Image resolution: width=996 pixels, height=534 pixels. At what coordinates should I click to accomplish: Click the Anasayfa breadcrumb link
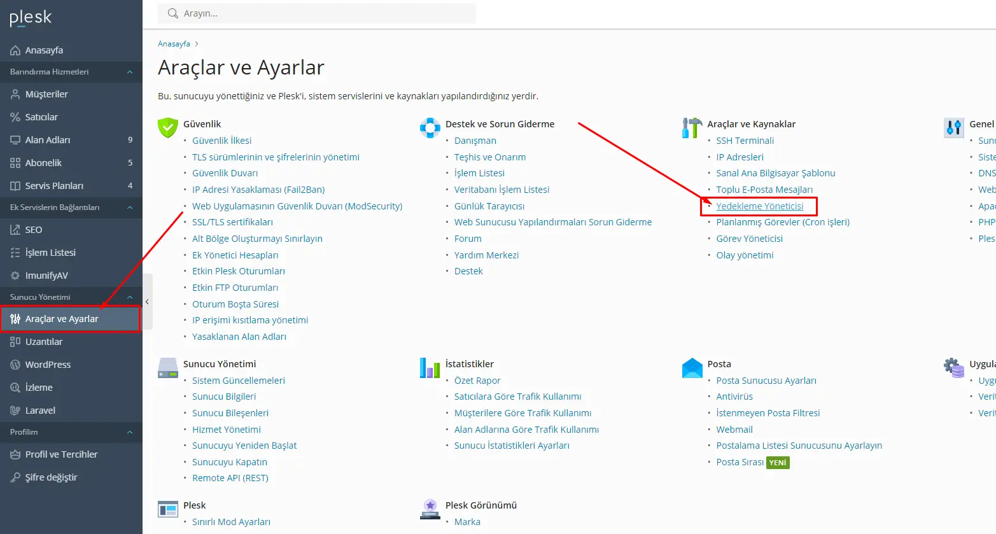[x=174, y=44]
